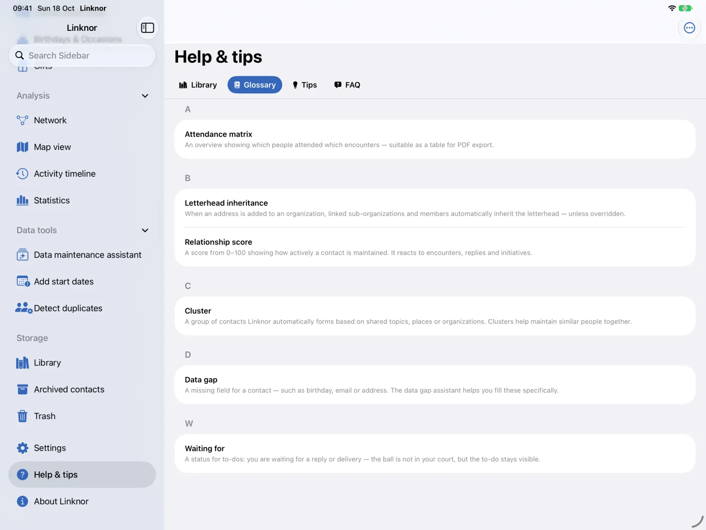Click the sidebar Library books icon
This screenshot has width=706, height=530.
coord(22,362)
